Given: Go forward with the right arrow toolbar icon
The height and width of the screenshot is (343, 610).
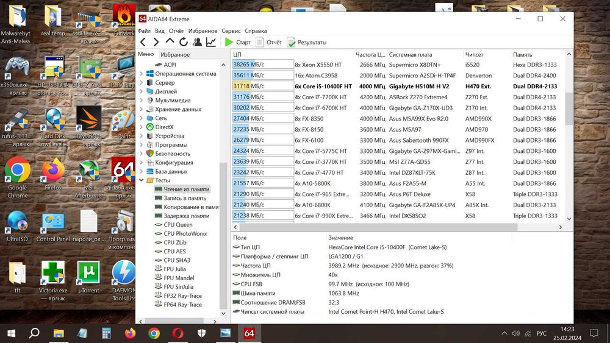Looking at the screenshot, I should (x=156, y=42).
